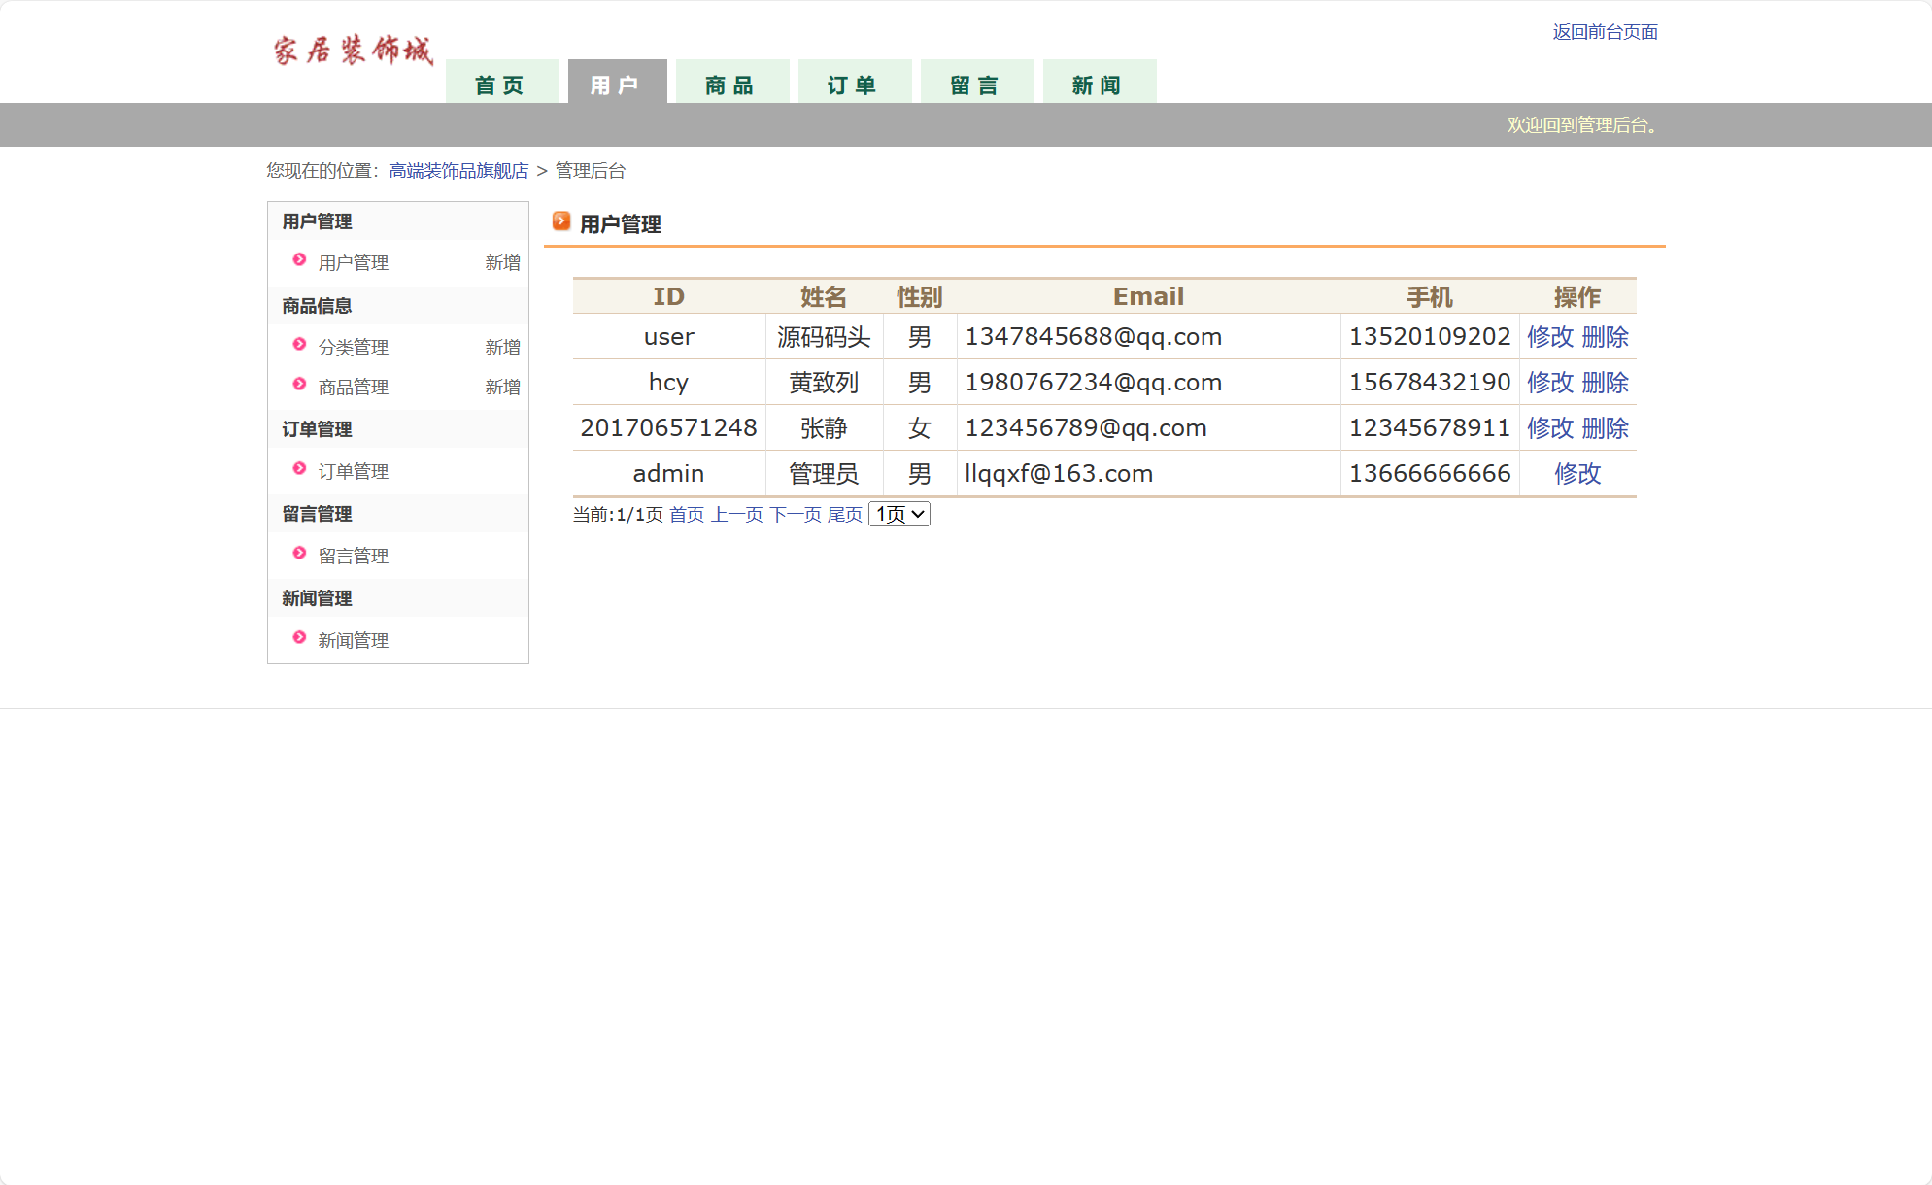Viewport: 1932px width, 1185px height.
Task: Click pink bullet icon beside 分类管理
Action: tap(299, 345)
